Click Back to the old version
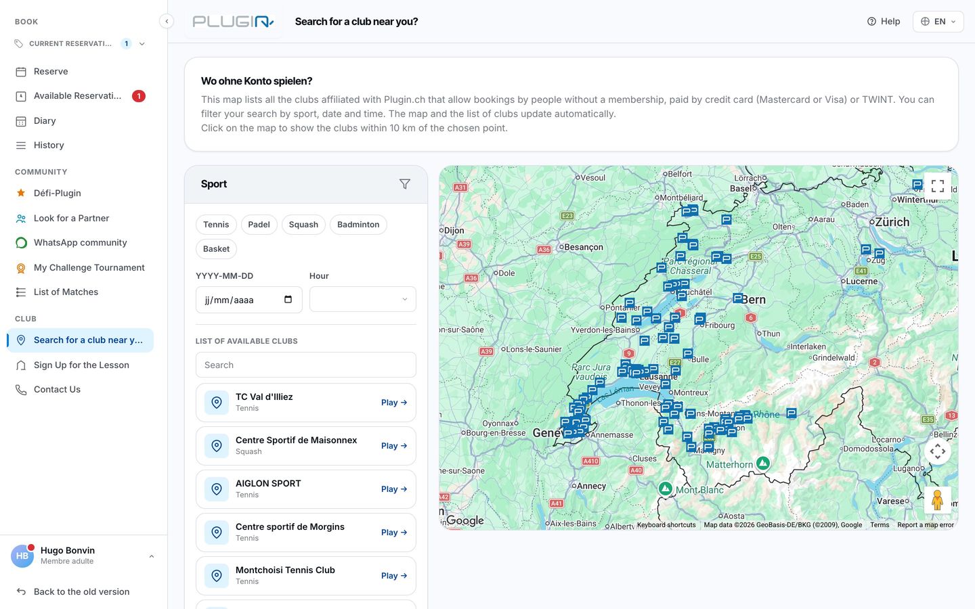Screen dimensions: 975x609 (80, 592)
